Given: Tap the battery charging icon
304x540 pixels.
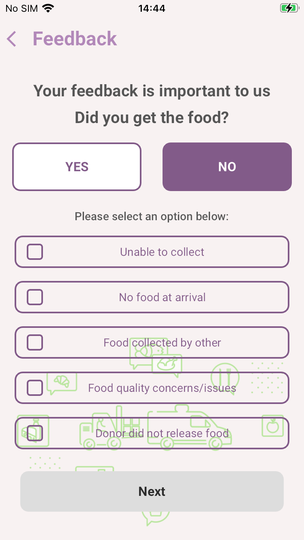Looking at the screenshot, I should click(x=289, y=8).
